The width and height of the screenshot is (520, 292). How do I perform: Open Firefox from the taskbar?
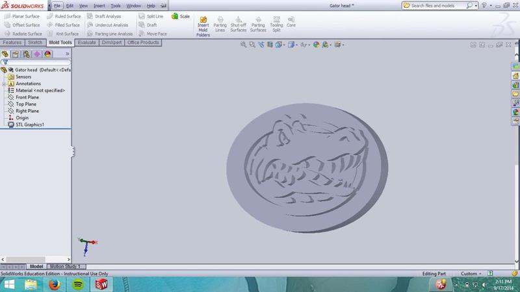[x=55, y=284]
